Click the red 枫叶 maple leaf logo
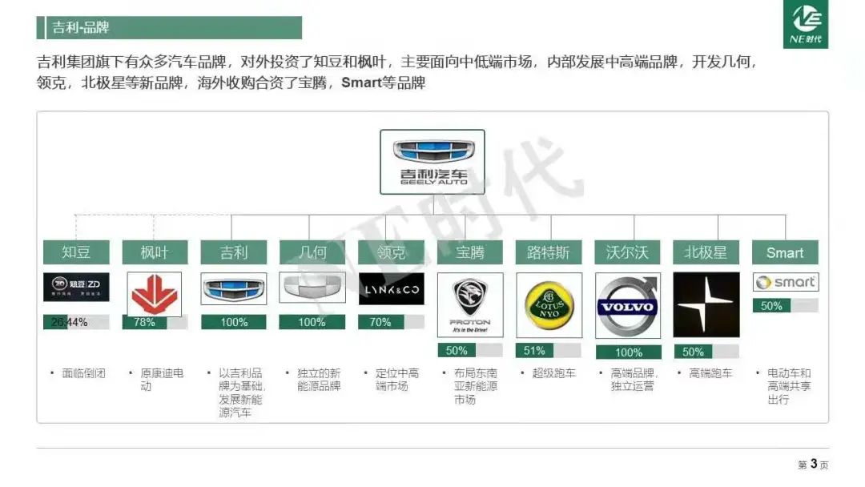 click(155, 294)
